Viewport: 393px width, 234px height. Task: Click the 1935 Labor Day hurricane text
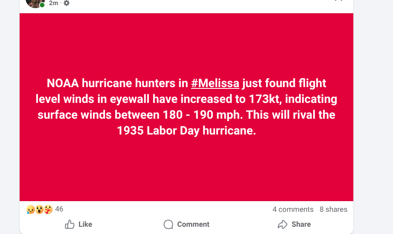186,130
